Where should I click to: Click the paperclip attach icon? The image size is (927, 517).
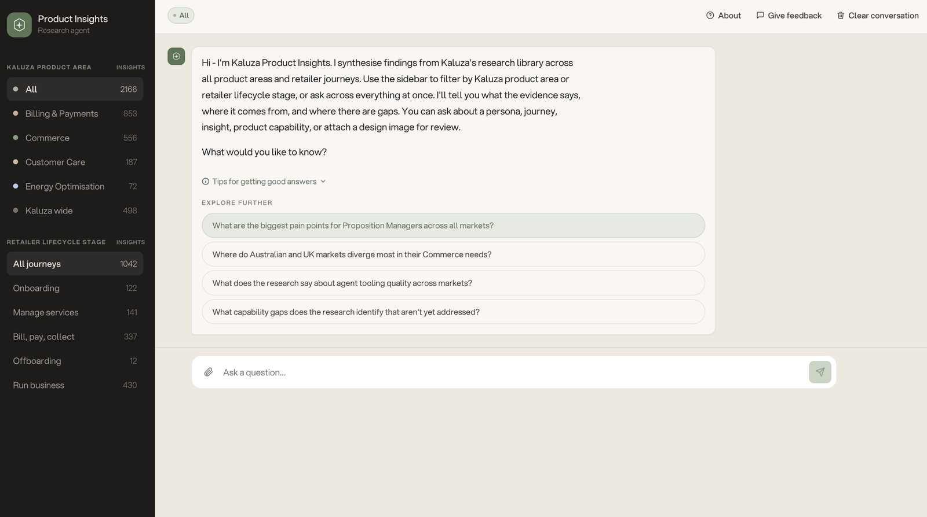(209, 372)
